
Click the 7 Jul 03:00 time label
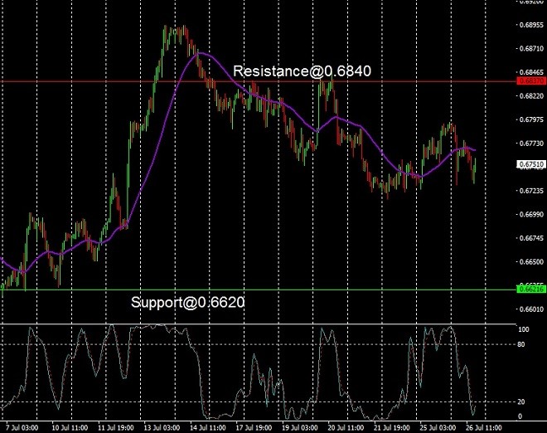click(x=22, y=428)
